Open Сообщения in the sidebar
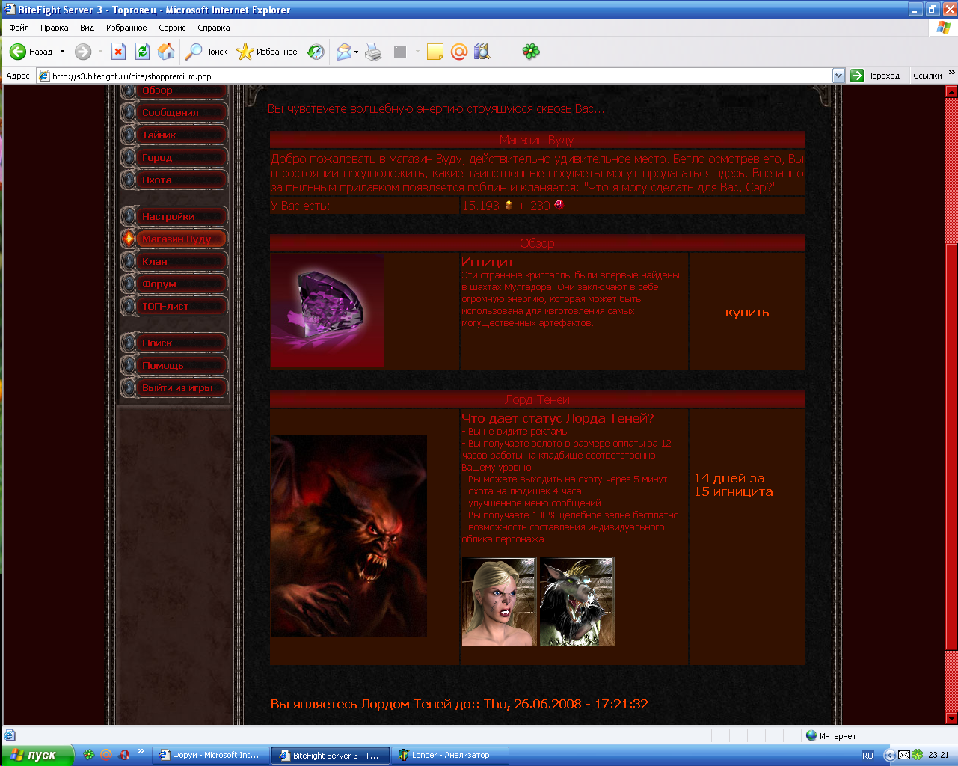The width and height of the screenshot is (958, 766). pyautogui.click(x=174, y=112)
